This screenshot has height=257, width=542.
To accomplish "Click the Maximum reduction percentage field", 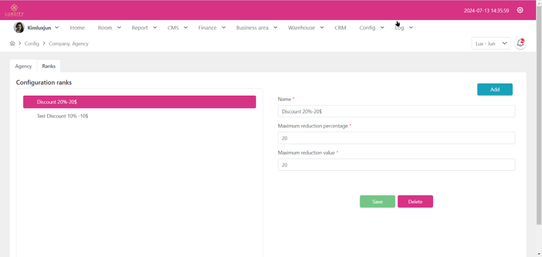I will click(x=396, y=138).
